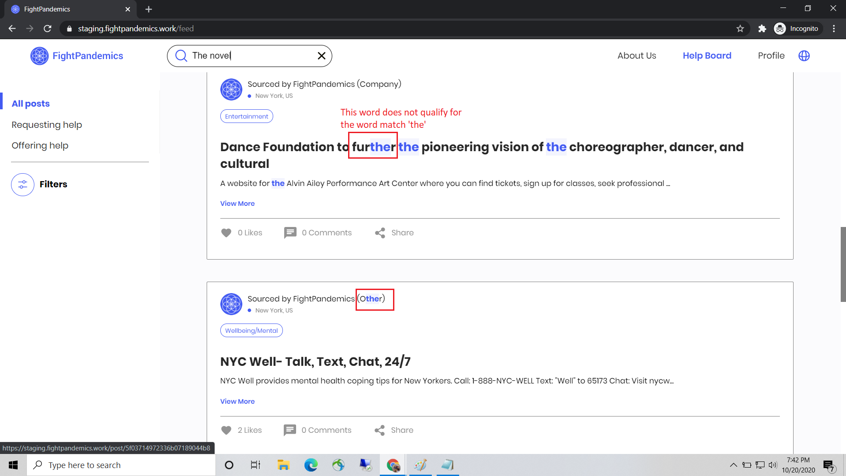Viewport: 846px width, 476px height.
Task: Click View More on Dance Foundation post
Action: tap(237, 204)
